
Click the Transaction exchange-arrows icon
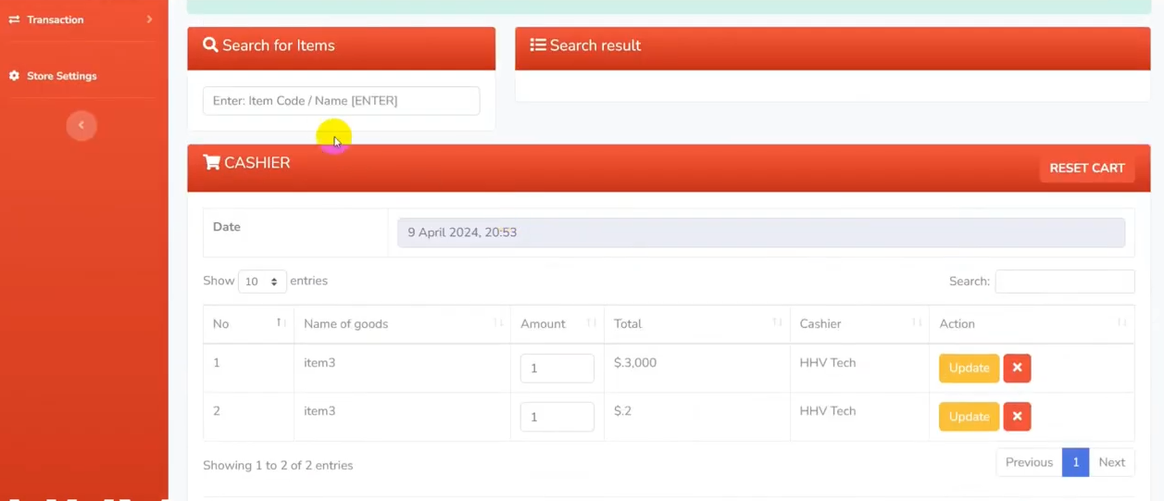(14, 19)
